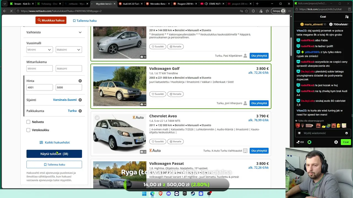Image resolution: width=353 pixels, height=198 pixels.
Task: Click Ota yhteyttä for Chevrolet Aveo
Action: 259,151
